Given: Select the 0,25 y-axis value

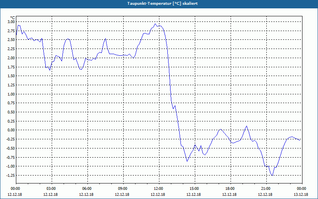Looking at the screenshot, I should tap(12, 121).
